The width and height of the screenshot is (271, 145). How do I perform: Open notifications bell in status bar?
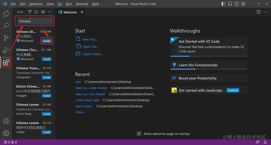(265, 142)
